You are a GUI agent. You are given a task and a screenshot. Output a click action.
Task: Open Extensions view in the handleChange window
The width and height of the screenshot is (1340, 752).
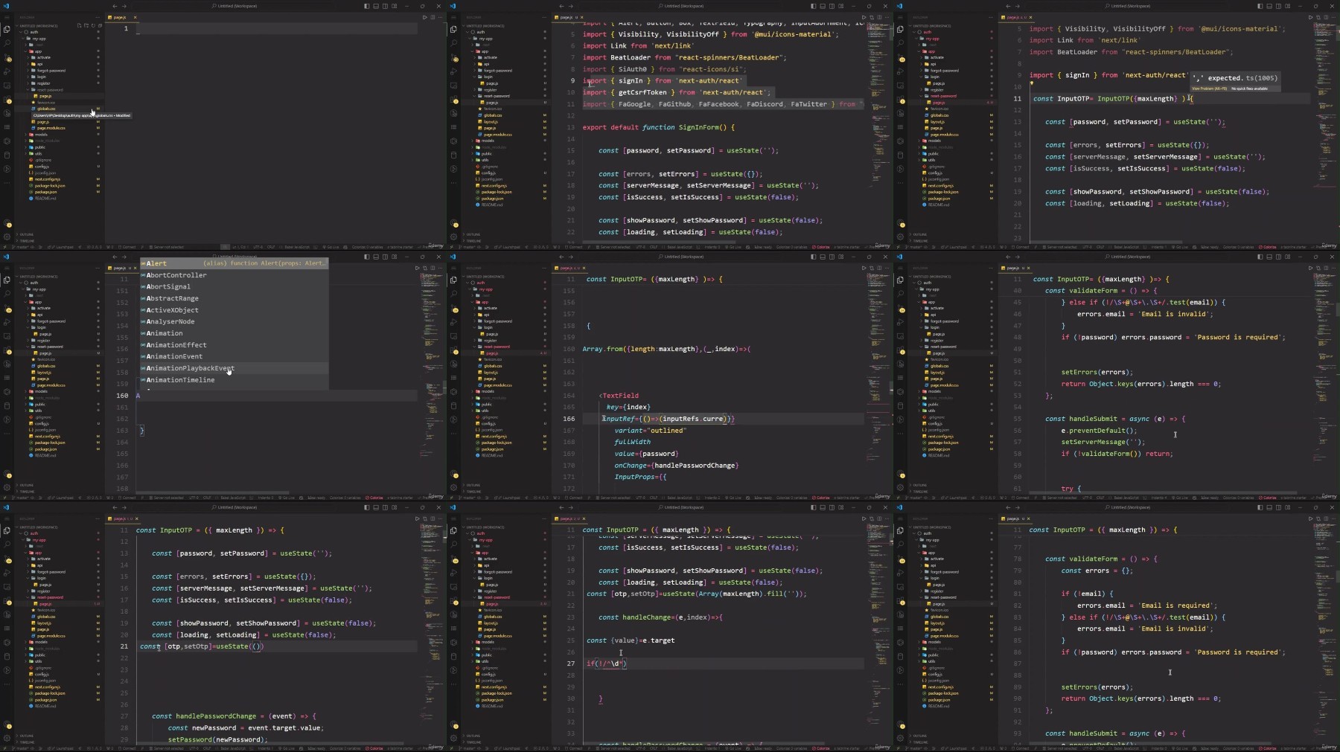coord(453,601)
